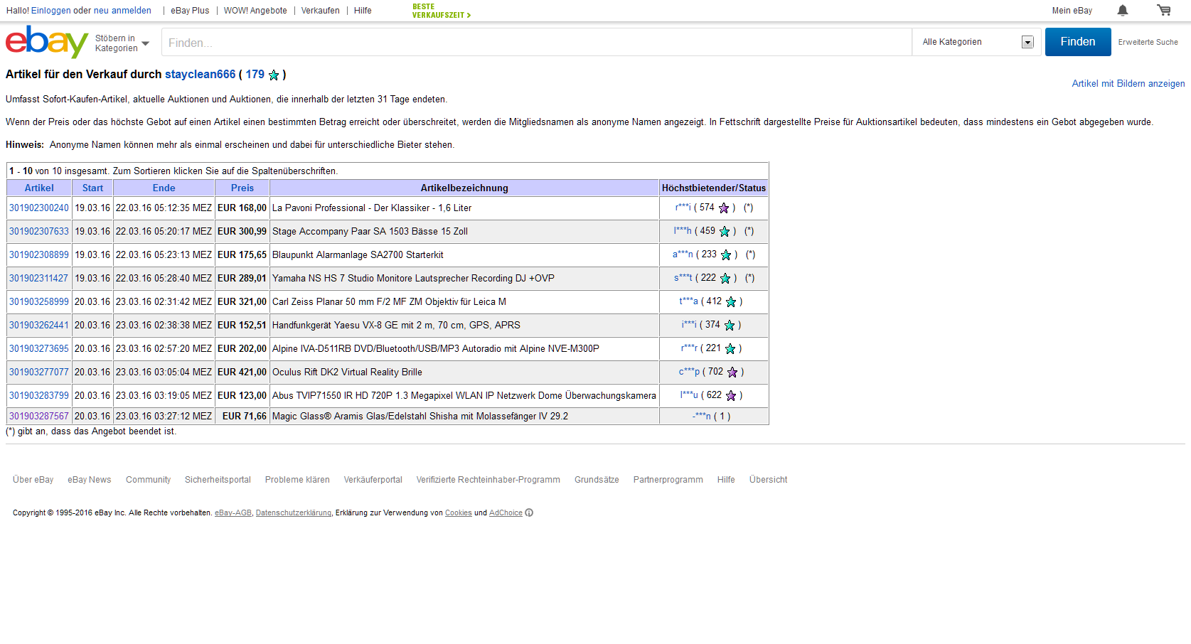Click the Finden search input field
1191x644 pixels.
pyautogui.click(x=537, y=43)
